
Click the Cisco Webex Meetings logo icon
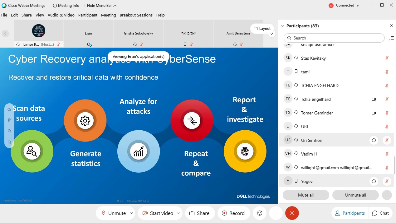click(x=4, y=5)
